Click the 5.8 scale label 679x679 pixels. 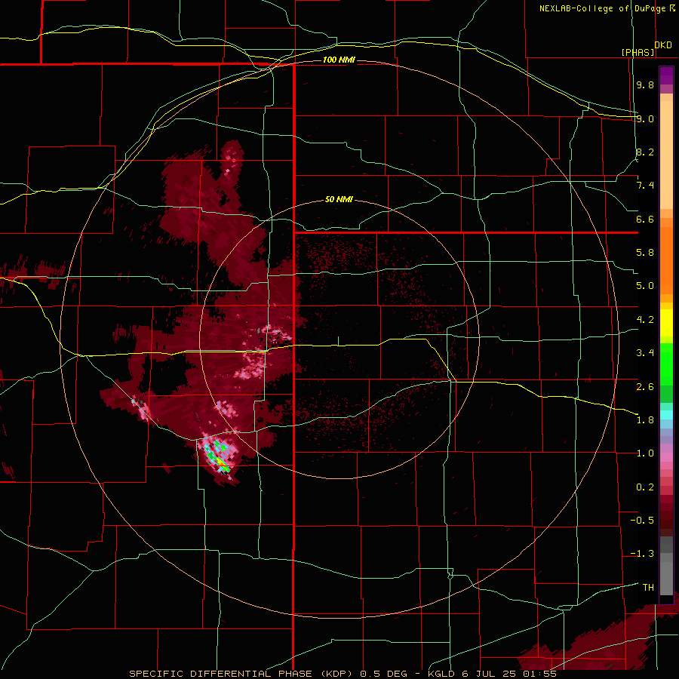[x=645, y=253]
